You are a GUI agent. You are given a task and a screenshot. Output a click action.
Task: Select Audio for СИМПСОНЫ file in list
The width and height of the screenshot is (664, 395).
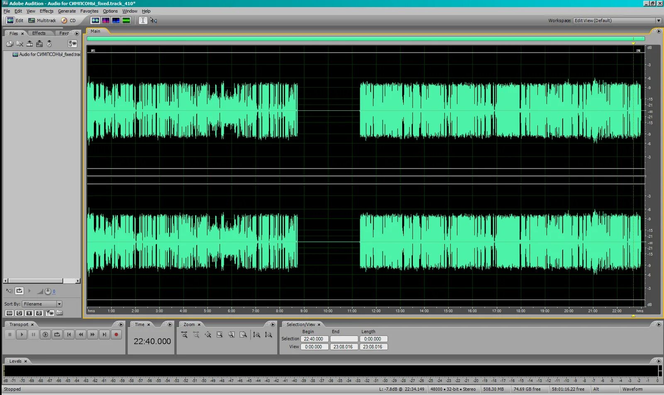coord(46,54)
